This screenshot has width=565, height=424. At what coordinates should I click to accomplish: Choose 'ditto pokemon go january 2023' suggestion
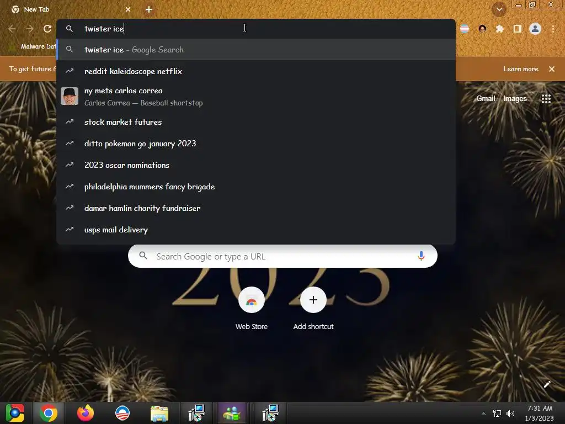click(256, 144)
